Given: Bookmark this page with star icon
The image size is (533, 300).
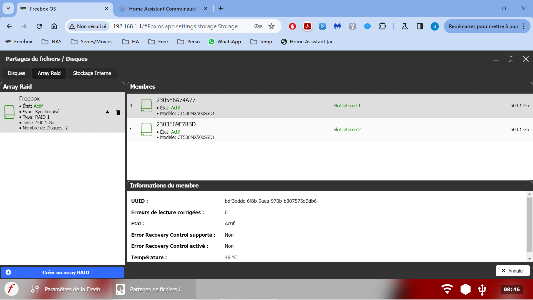Looking at the screenshot, I should point(271,26).
